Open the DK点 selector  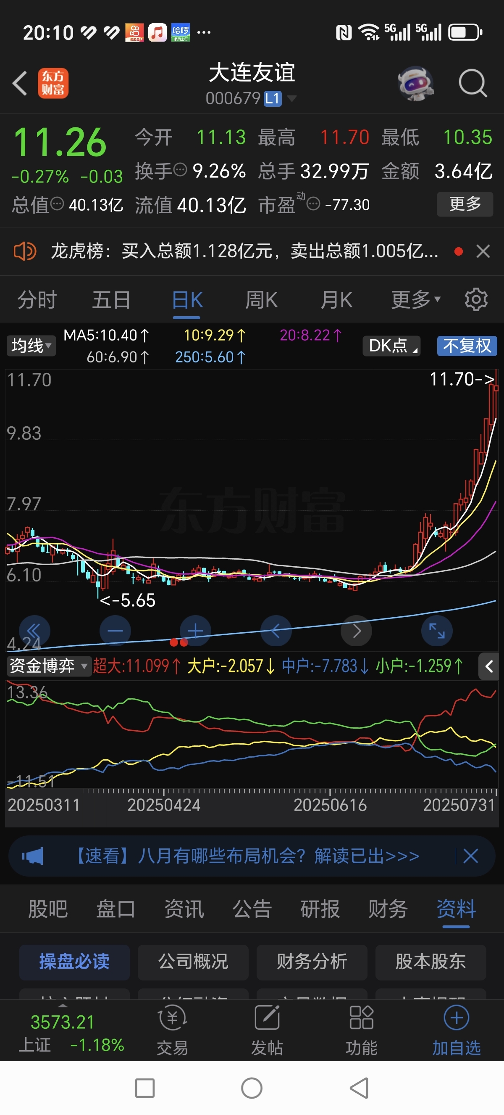(391, 346)
